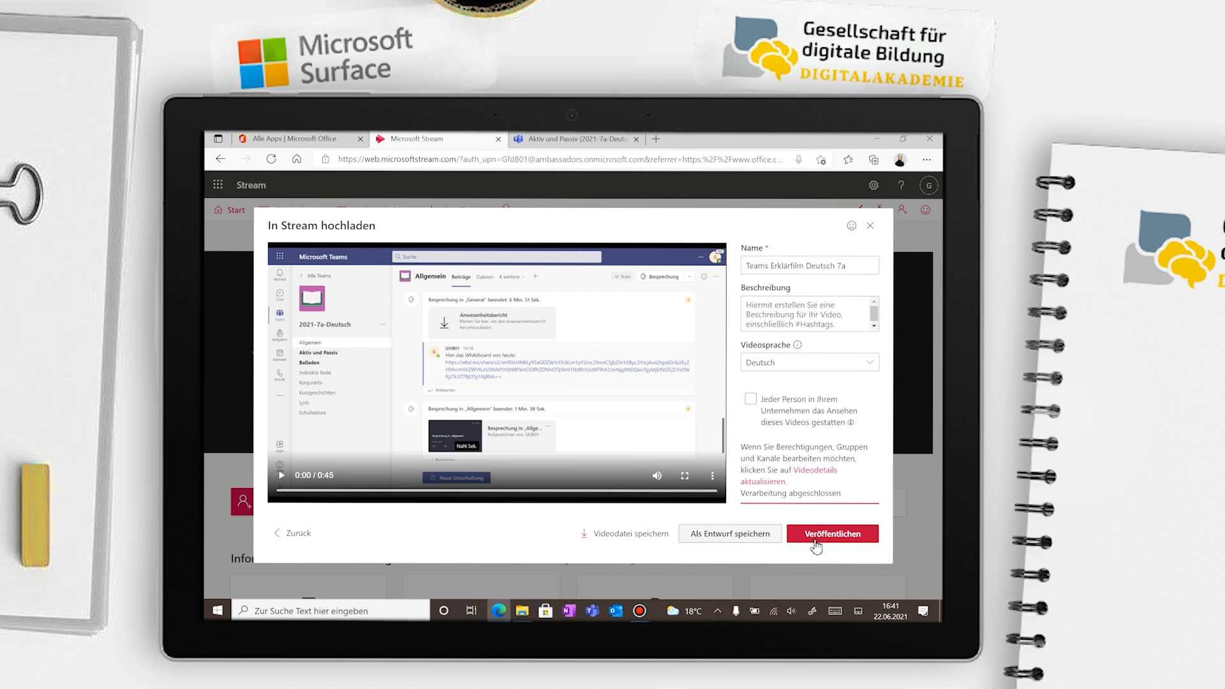Refresh the browser page
This screenshot has height=689, width=1225.
(x=271, y=159)
